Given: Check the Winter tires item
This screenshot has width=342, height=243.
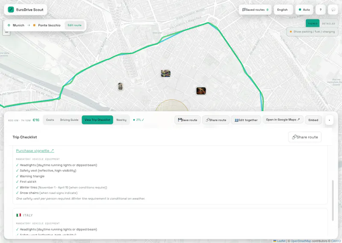Looking at the screenshot, I should click(x=62, y=187).
